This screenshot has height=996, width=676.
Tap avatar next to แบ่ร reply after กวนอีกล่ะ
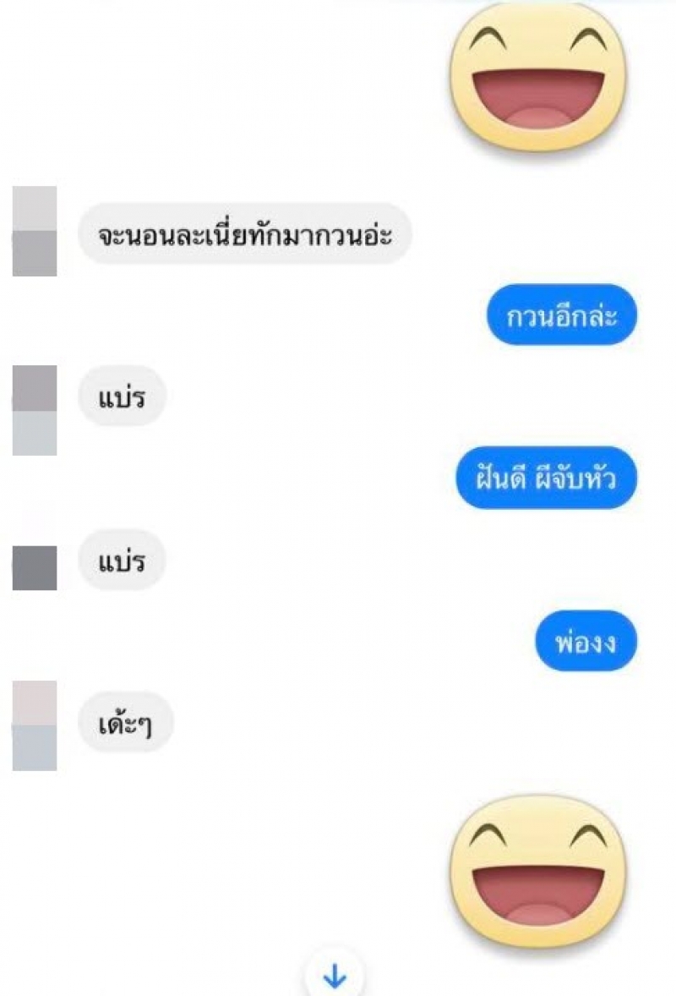35,410
